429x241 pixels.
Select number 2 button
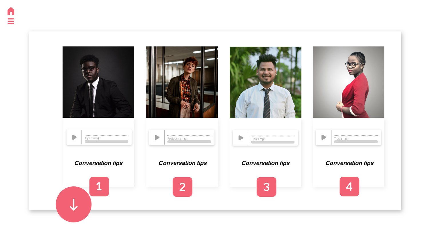[x=182, y=187]
